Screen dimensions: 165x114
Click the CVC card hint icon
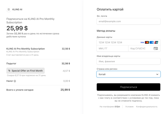click(x=156, y=49)
